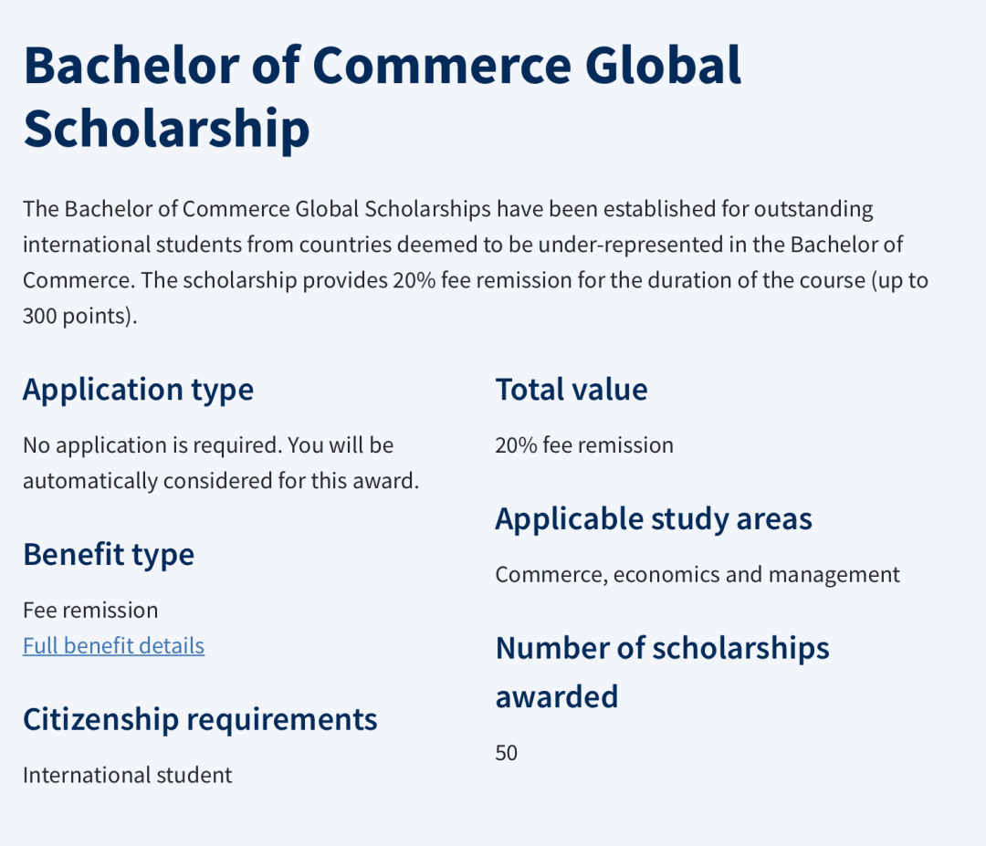Click the scholarship description paragraph's first line
Viewport: 986px width, 846px height.
click(x=447, y=209)
